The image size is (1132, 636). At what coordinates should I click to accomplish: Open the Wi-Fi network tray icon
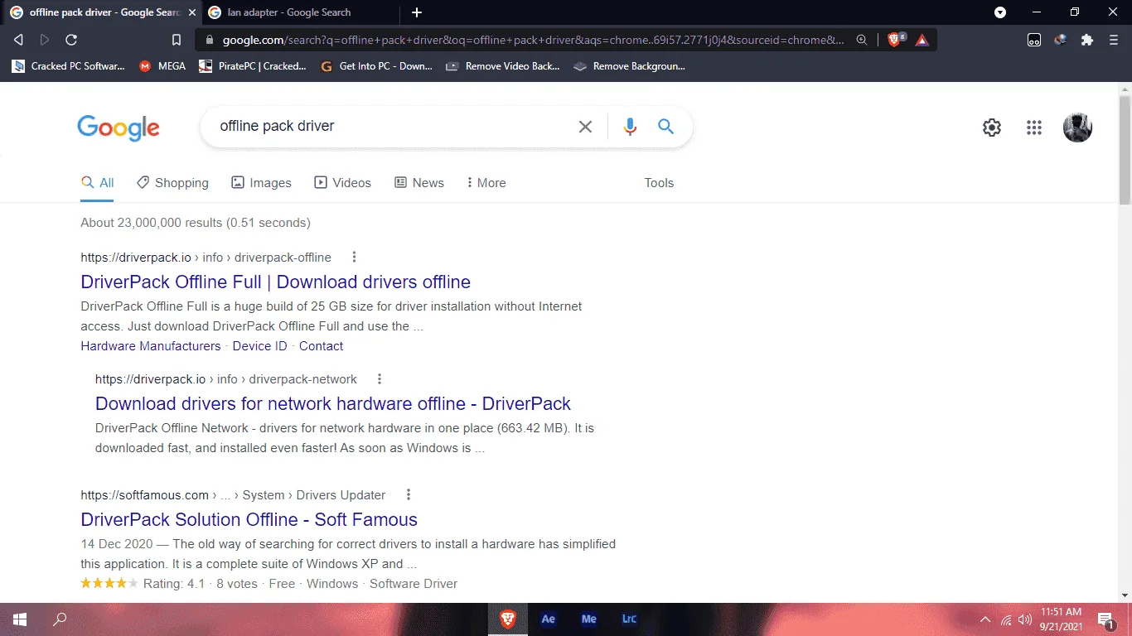[x=1006, y=619]
